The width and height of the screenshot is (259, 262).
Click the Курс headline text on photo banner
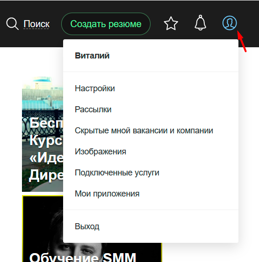[46, 141]
